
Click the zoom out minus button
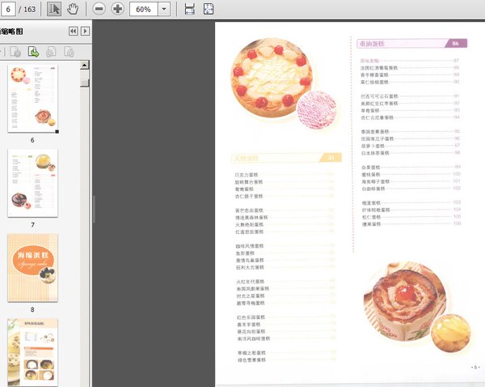(x=99, y=9)
